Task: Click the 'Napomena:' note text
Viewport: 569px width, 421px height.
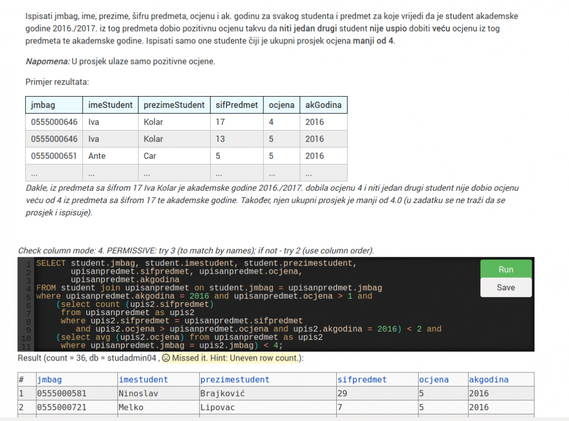Action: (48, 61)
